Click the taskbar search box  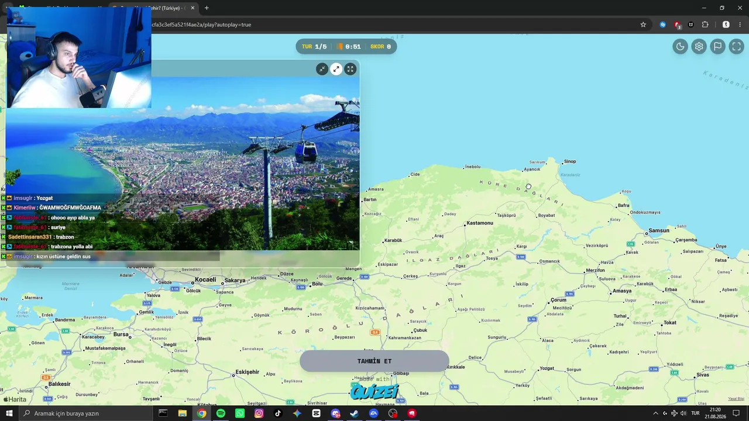(85, 413)
